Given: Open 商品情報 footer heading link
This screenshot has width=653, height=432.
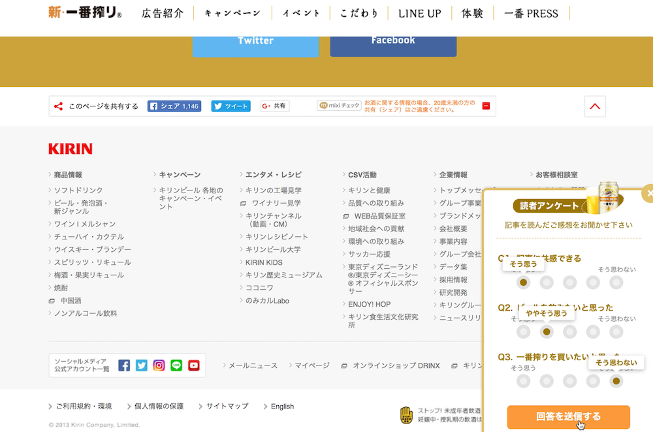Looking at the screenshot, I should click(x=68, y=175).
